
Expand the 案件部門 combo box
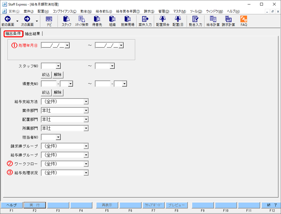pyautogui.click(x=86, y=111)
